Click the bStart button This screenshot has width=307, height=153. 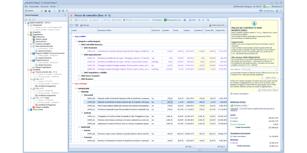(30, 11)
